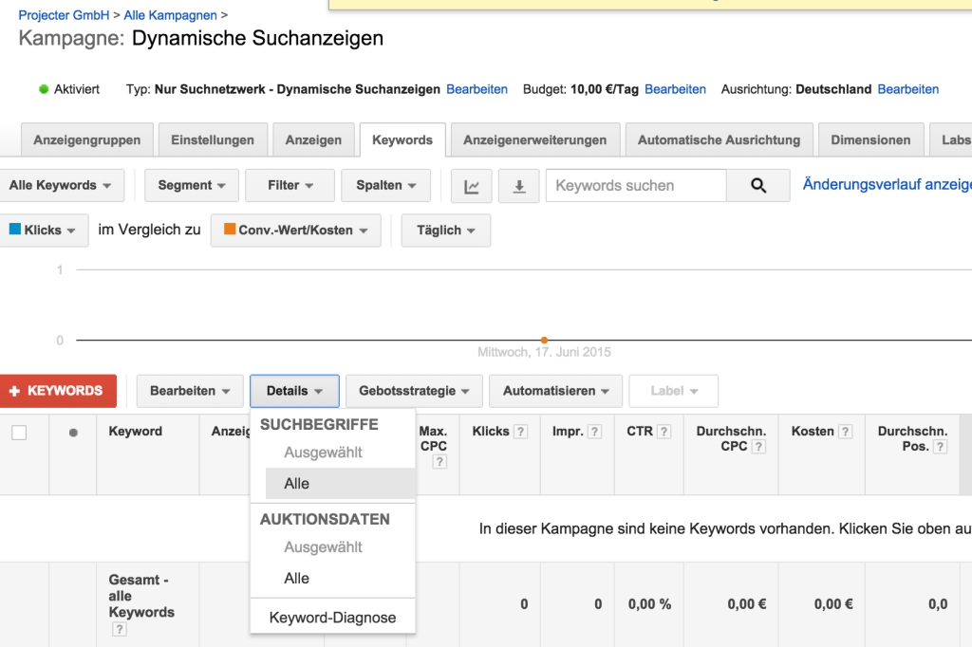Open the Spalten dropdown
Screen dimensions: 972x647
pos(385,185)
